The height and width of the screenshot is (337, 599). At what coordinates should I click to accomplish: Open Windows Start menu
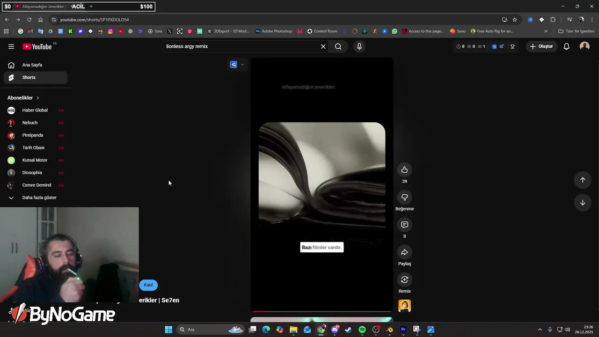pyautogui.click(x=168, y=330)
